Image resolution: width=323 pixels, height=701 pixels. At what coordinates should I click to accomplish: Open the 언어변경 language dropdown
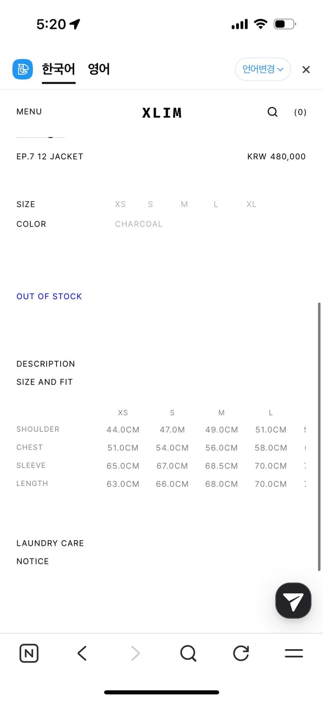pyautogui.click(x=263, y=70)
